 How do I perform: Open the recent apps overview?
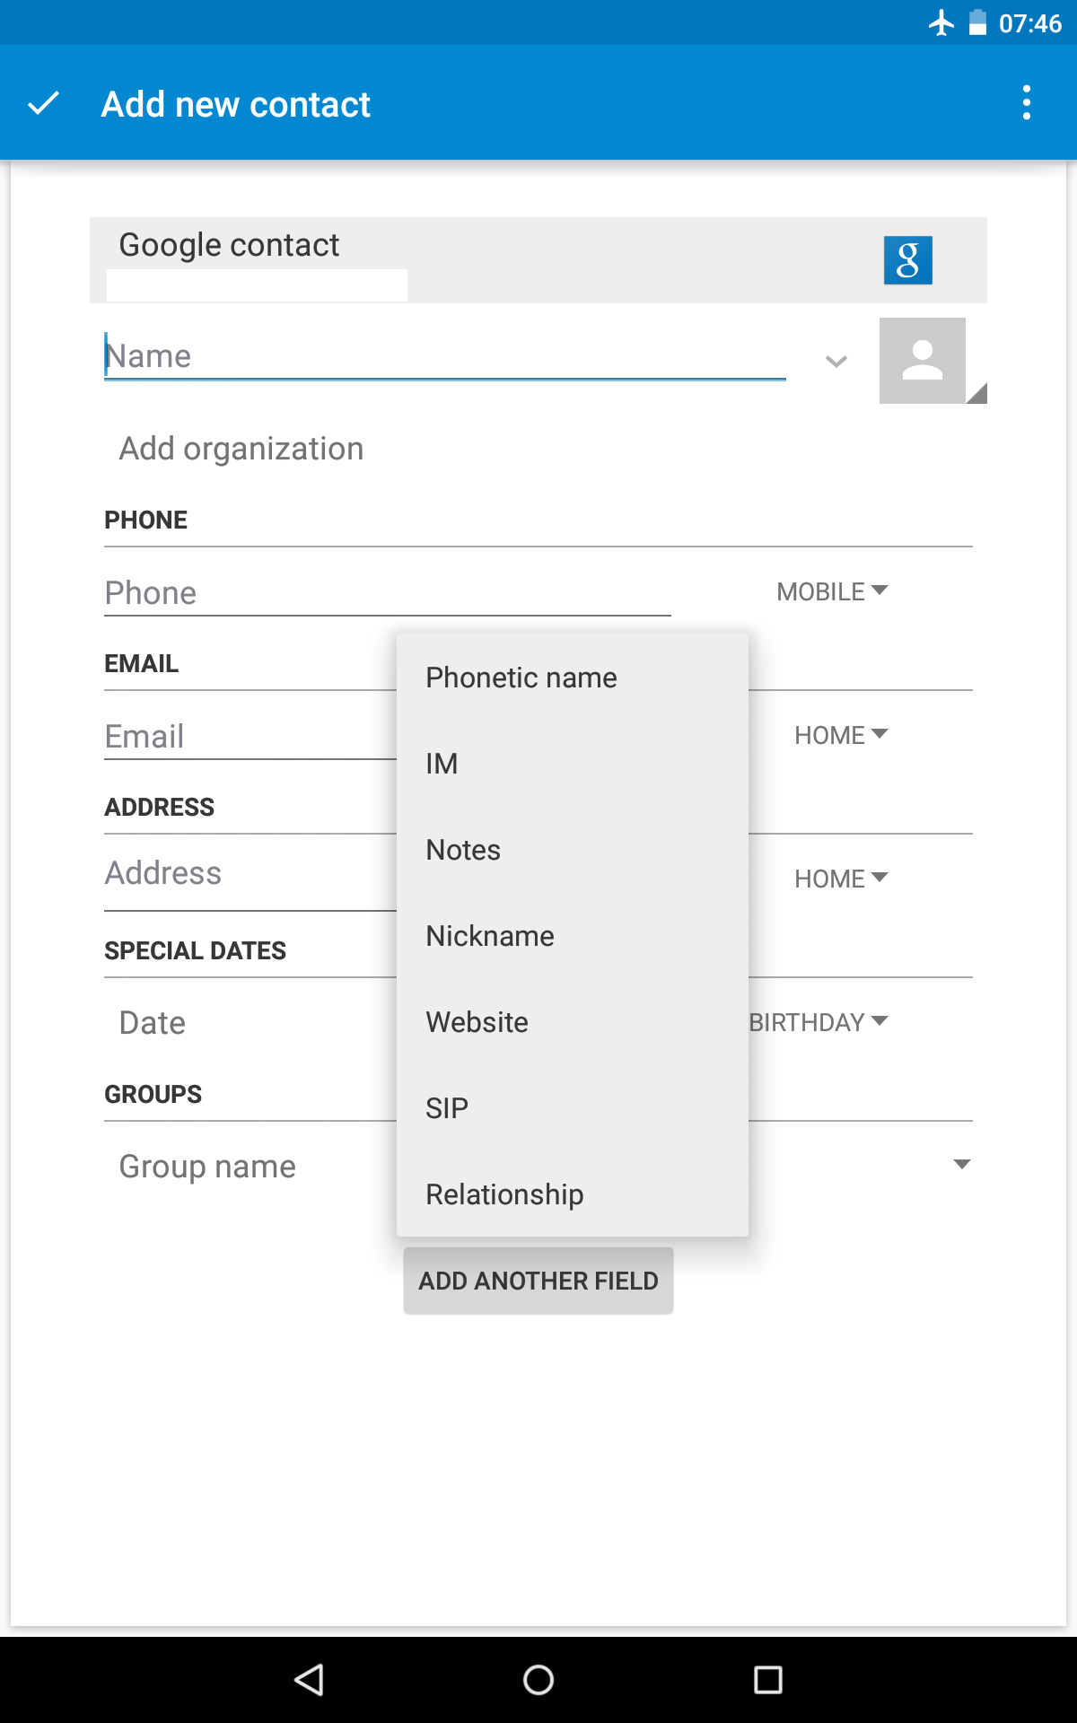pos(767,1679)
